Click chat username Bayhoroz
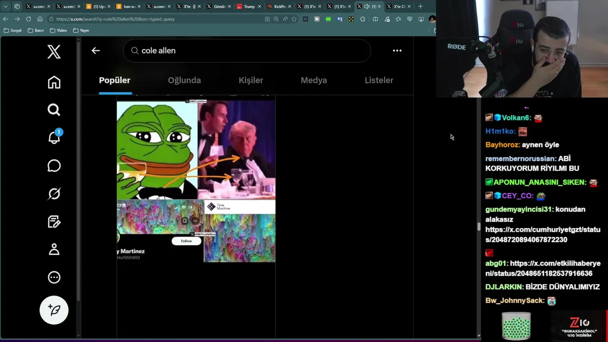The width and height of the screenshot is (608, 342). [x=503, y=145]
